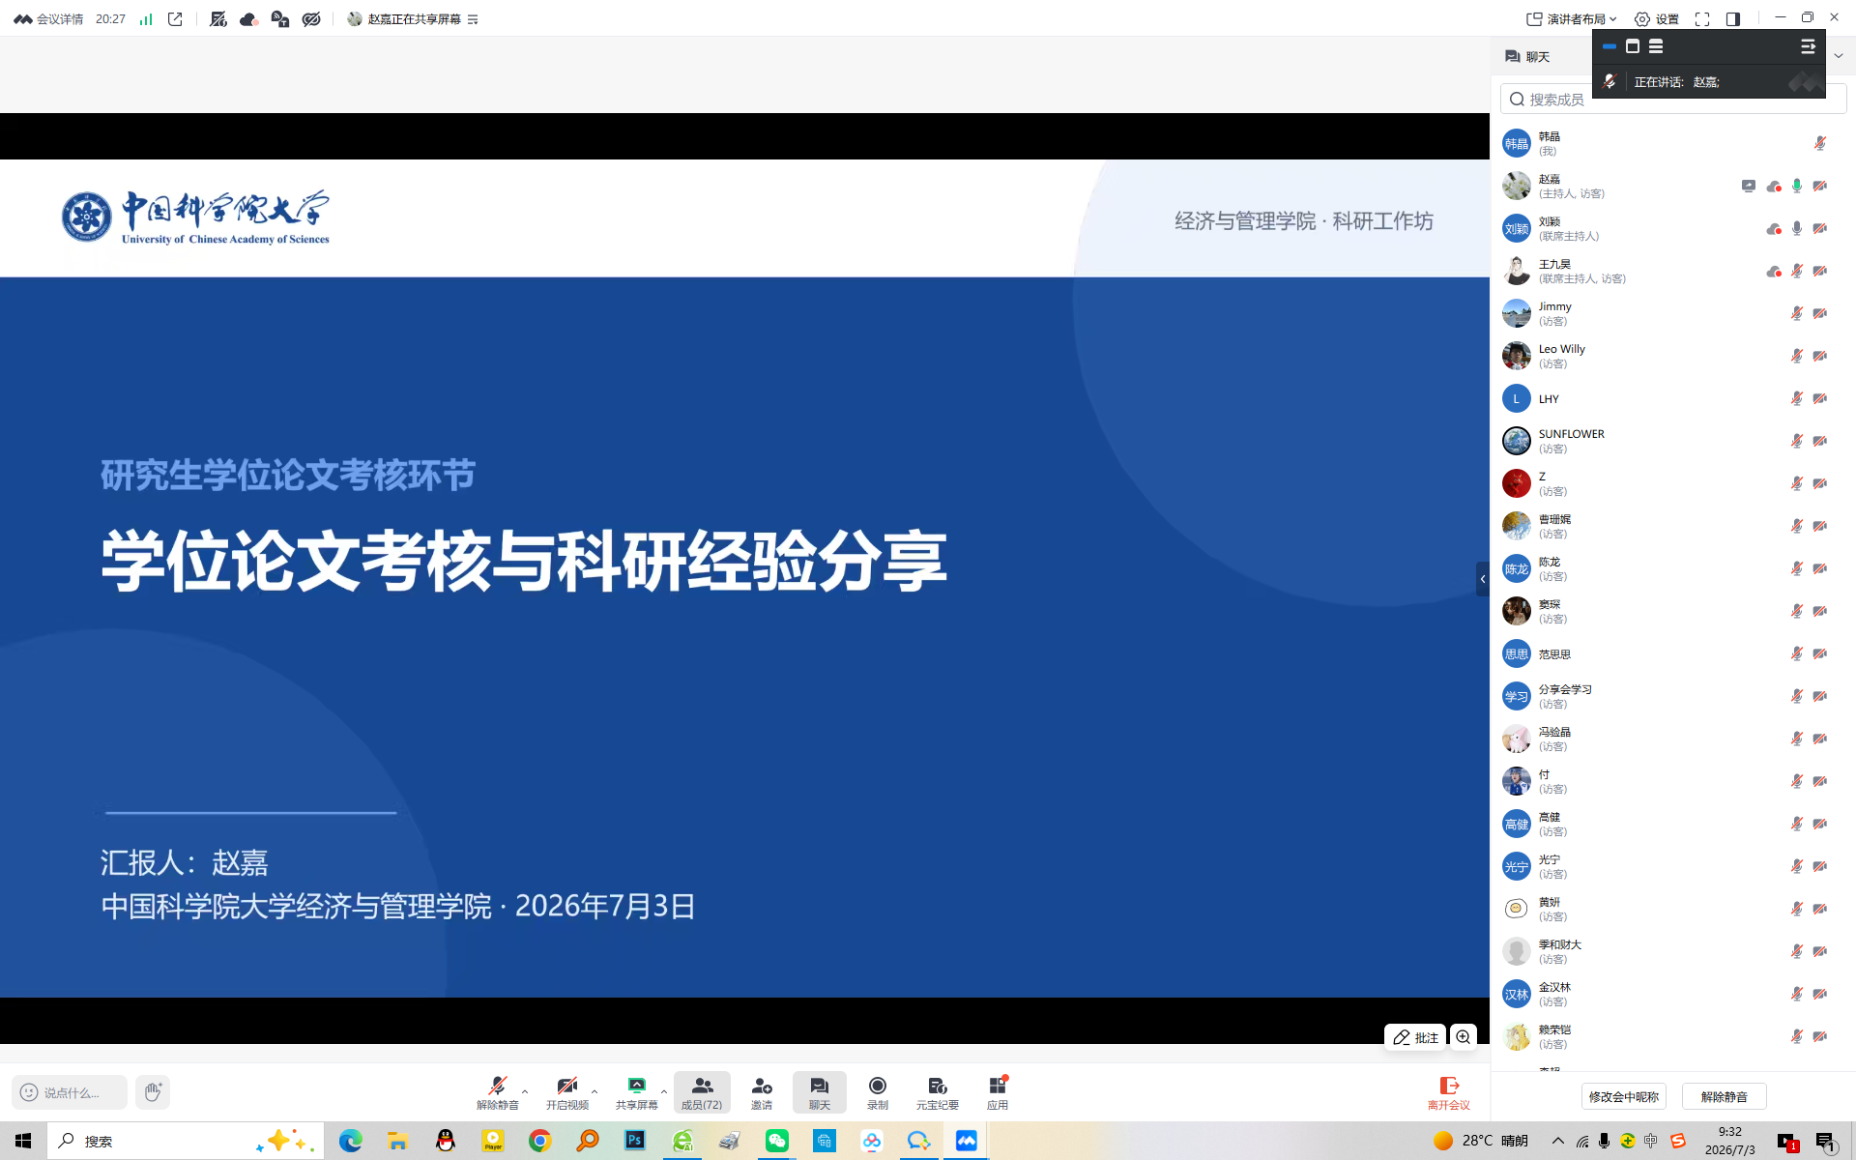
Task: Switch to the 聊天 tab in side panel
Action: tap(1527, 57)
